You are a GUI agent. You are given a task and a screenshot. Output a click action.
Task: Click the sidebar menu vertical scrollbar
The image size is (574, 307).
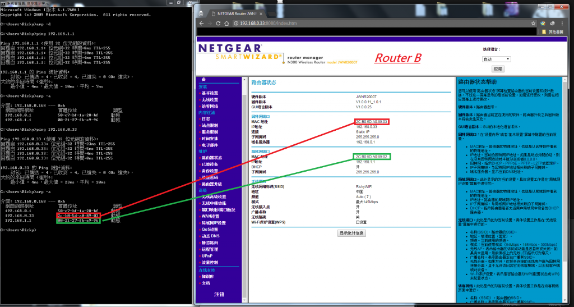244,190
